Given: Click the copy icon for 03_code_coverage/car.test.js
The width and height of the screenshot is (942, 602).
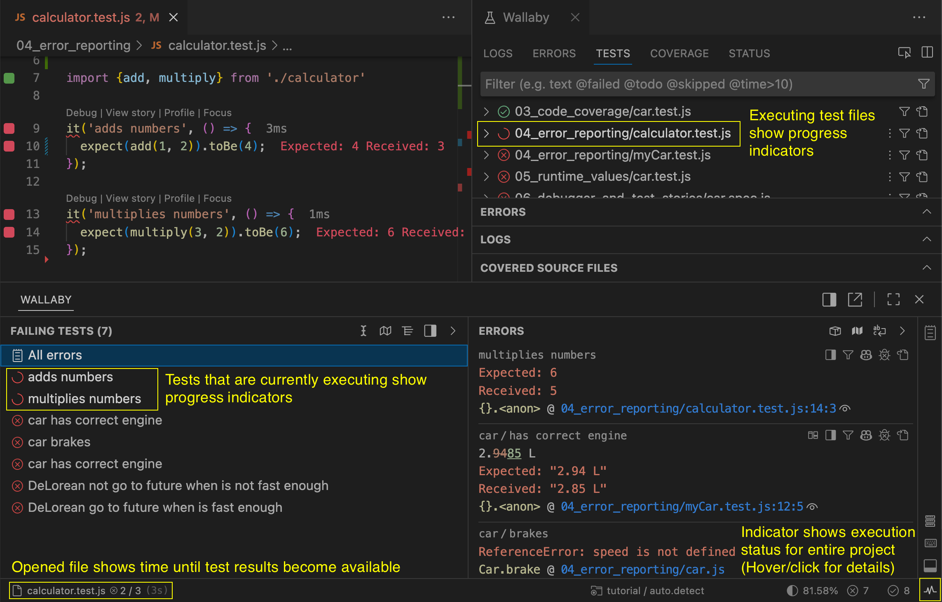Looking at the screenshot, I should tap(922, 112).
